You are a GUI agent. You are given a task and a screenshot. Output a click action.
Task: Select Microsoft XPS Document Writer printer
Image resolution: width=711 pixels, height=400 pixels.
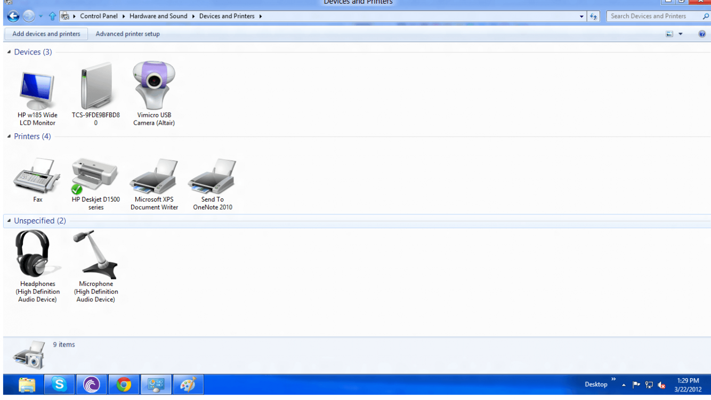point(154,183)
